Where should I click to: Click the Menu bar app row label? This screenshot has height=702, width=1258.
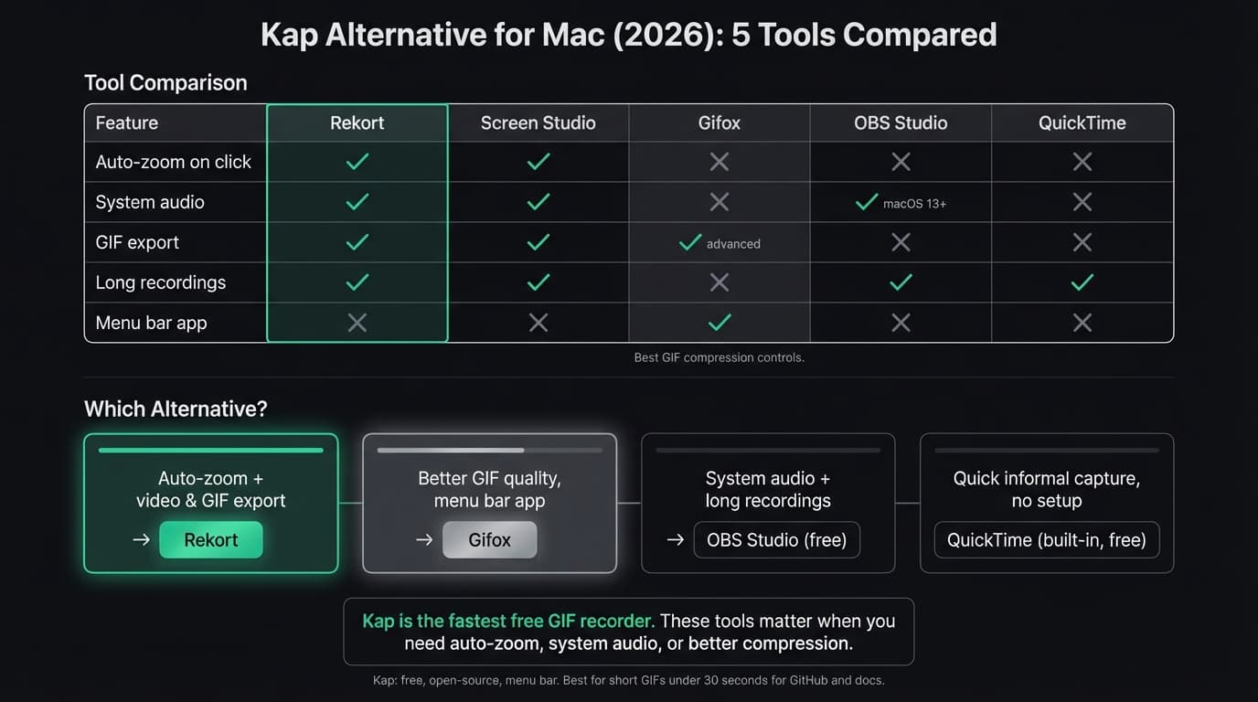(151, 323)
